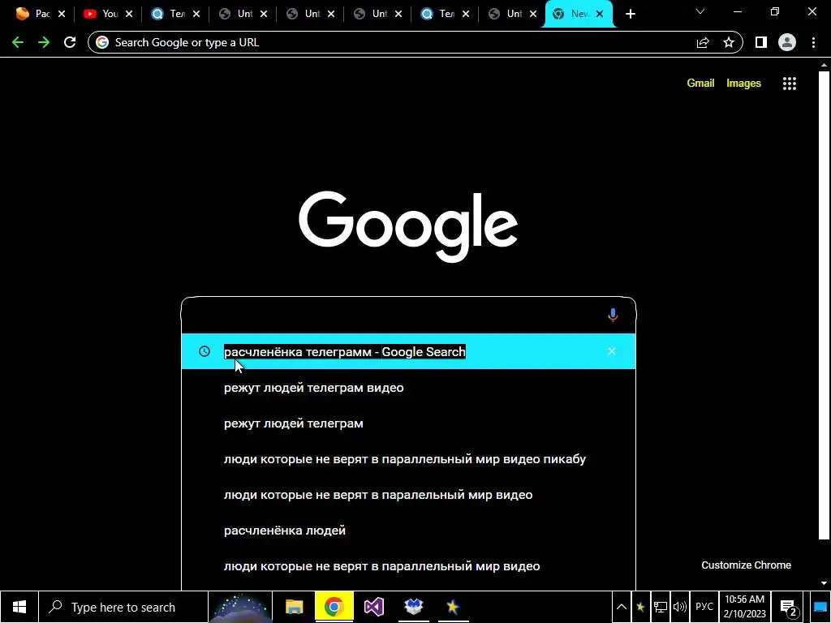Share this page from the address bar
Image resolution: width=831 pixels, height=623 pixels.
(x=703, y=42)
